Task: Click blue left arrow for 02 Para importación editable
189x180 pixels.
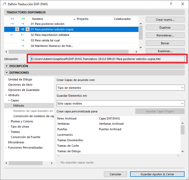Action: (x=12, y=35)
